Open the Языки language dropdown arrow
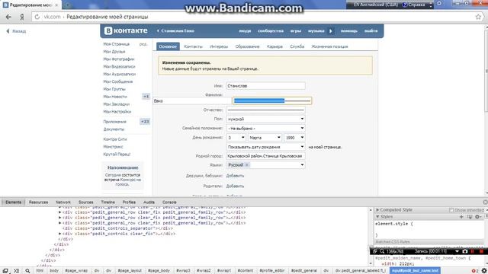This screenshot has width=488, height=274. click(302, 165)
